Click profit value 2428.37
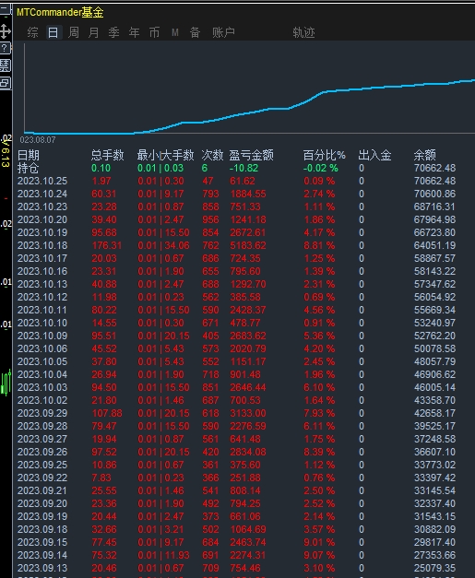This screenshot has height=578, width=475. click(248, 310)
